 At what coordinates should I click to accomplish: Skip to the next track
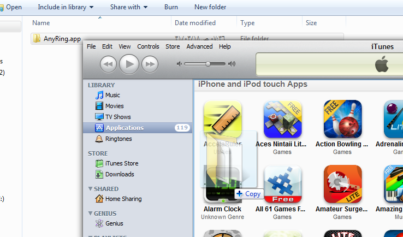(150, 64)
